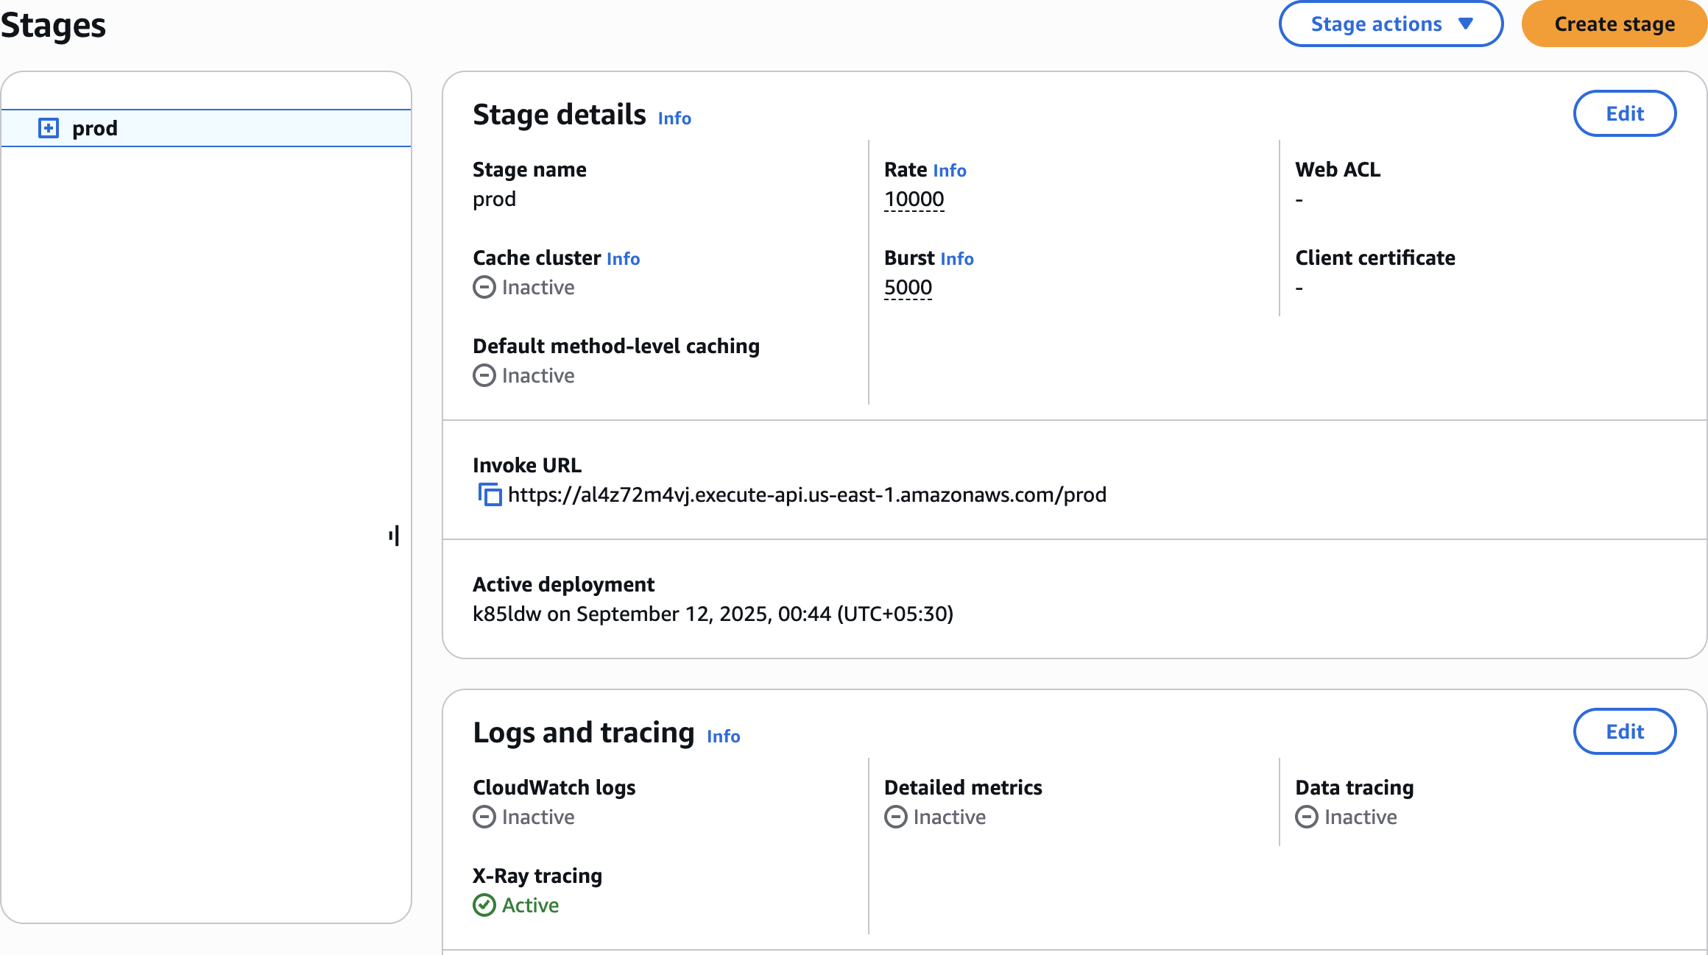Screen dimensions: 1708x955
Task: Click the Rate value 10000
Action: point(914,199)
